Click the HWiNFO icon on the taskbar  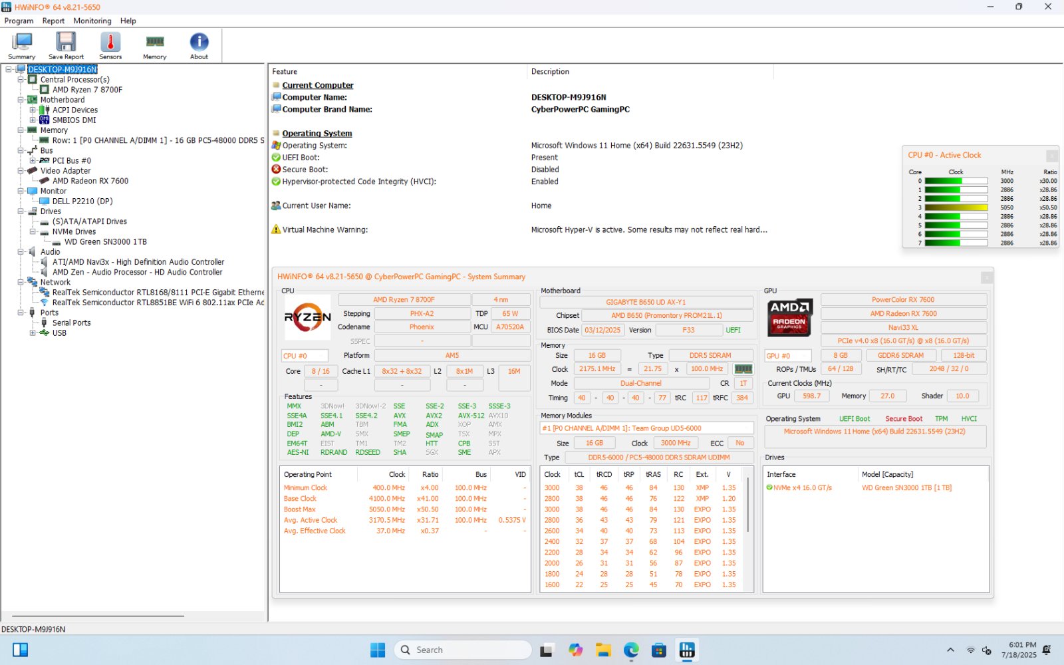coord(686,650)
